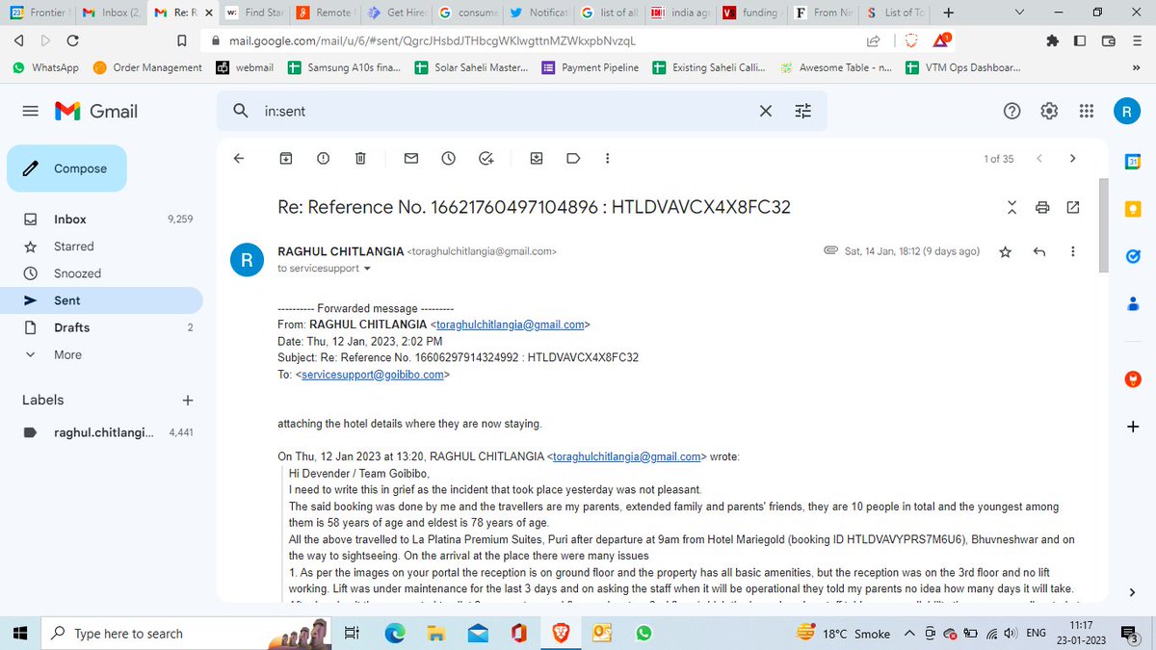Viewport: 1156px width, 650px height.
Task: Compose a new email
Action: (x=66, y=169)
